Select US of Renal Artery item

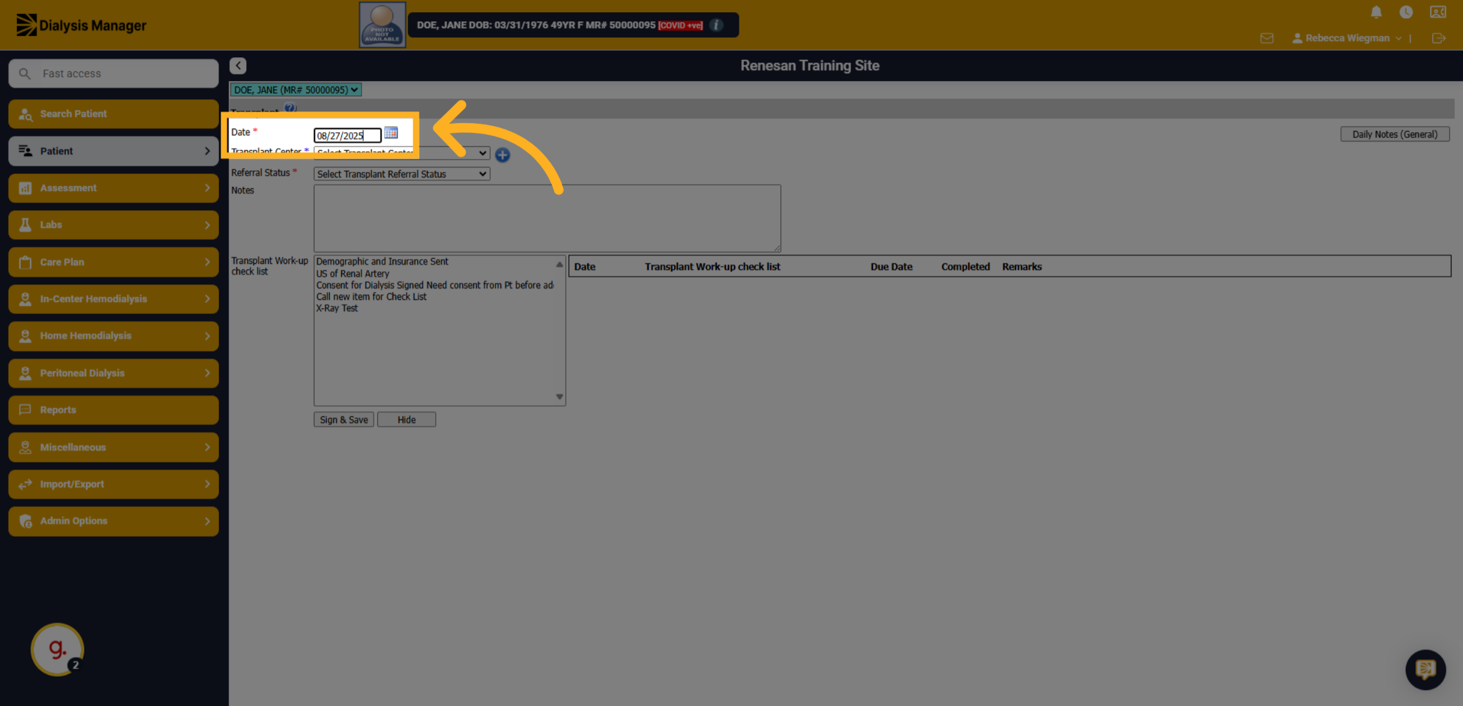pos(352,274)
